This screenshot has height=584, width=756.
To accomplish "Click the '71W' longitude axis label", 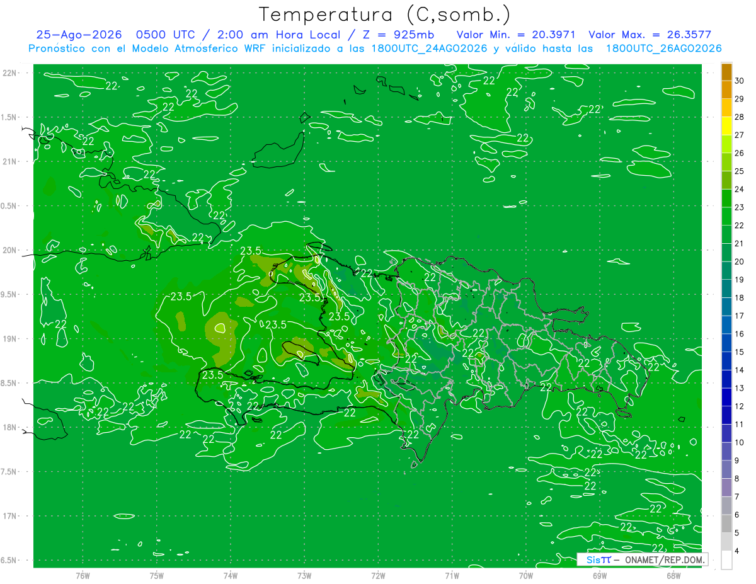I will pyautogui.click(x=452, y=575).
